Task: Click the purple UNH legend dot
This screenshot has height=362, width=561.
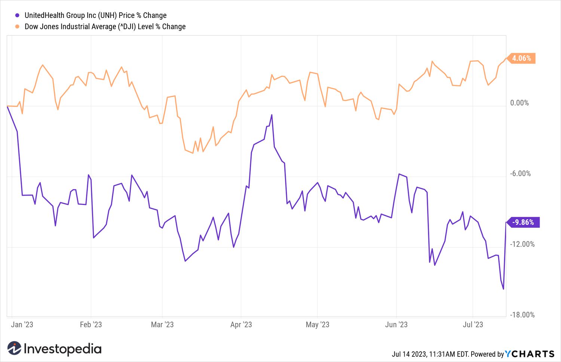Action: tap(17, 16)
